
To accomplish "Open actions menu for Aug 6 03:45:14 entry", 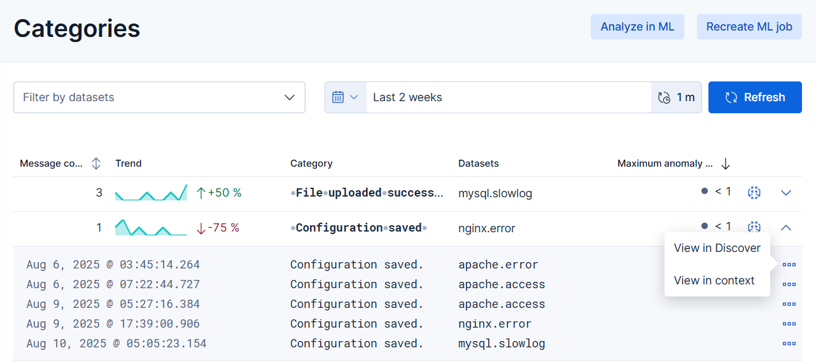I will pyautogui.click(x=789, y=265).
